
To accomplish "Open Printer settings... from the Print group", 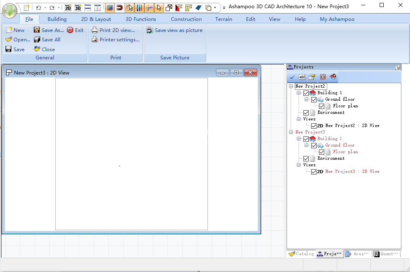I will coord(115,39).
